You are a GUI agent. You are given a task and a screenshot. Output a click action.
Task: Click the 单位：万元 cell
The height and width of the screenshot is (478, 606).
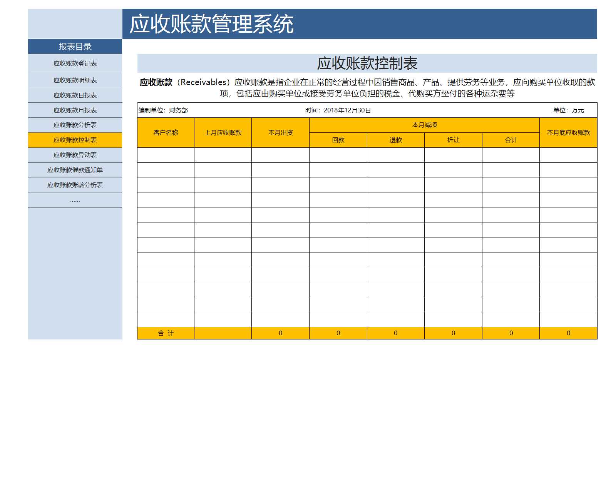click(x=569, y=110)
